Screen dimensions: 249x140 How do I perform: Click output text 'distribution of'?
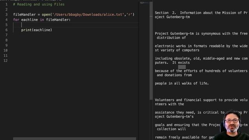[171, 38]
